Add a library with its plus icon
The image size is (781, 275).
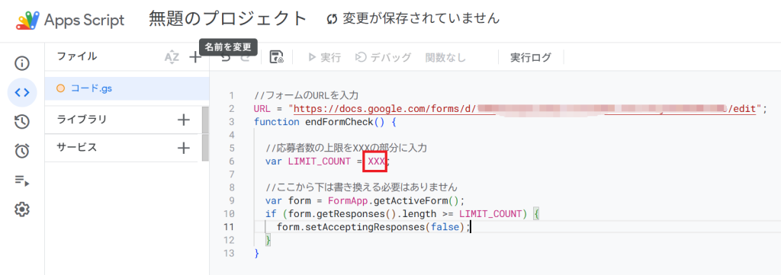click(184, 120)
